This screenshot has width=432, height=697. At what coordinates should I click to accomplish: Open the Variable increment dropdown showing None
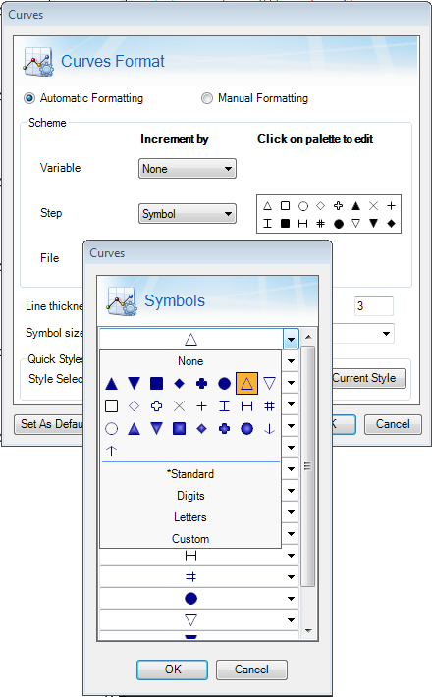click(188, 169)
